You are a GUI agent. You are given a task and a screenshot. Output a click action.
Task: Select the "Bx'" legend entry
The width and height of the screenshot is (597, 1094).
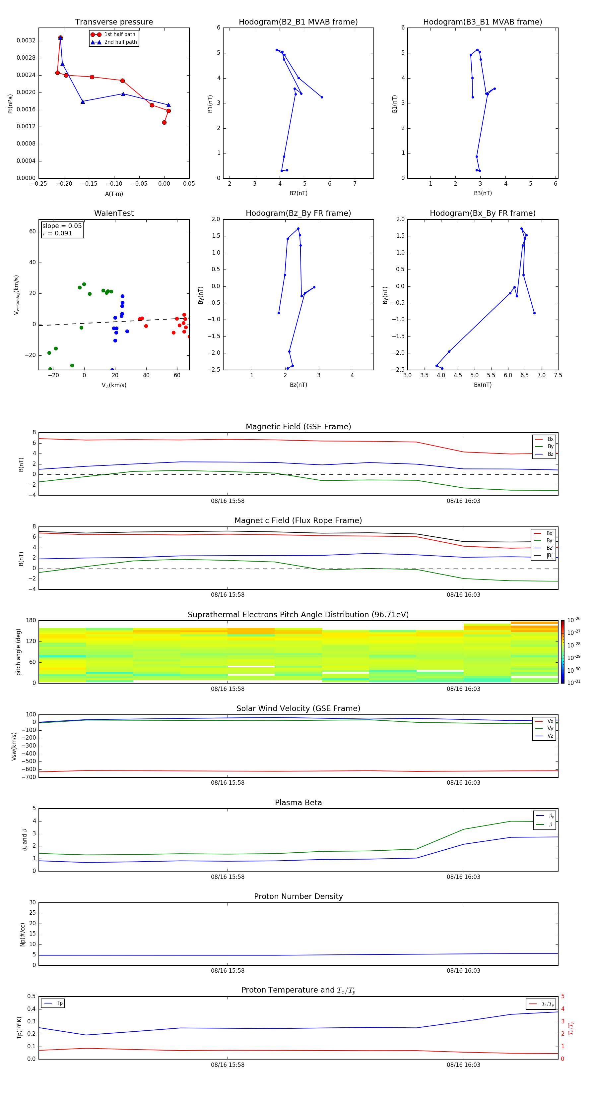pos(544,533)
